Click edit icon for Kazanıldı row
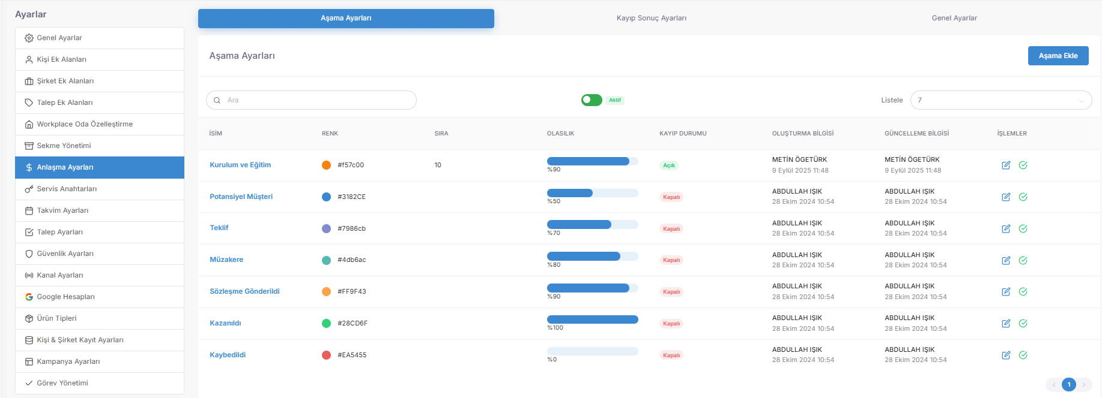The width and height of the screenshot is (1102, 398). click(1006, 324)
